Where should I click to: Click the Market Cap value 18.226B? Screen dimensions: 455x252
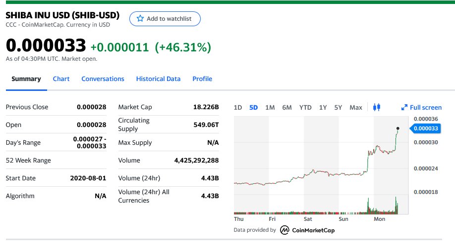pyautogui.click(x=206, y=107)
